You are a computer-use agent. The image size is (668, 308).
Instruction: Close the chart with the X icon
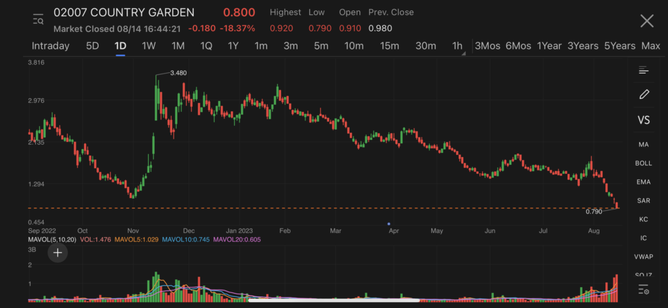click(646, 20)
